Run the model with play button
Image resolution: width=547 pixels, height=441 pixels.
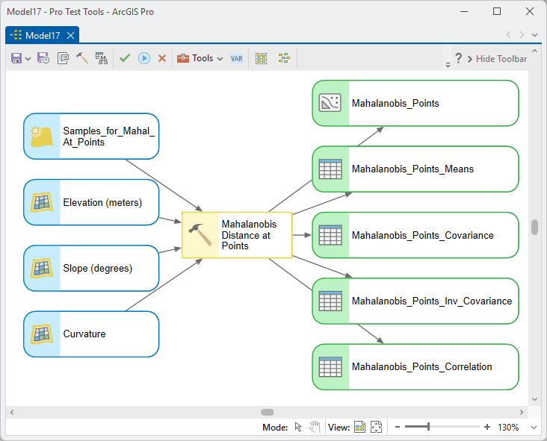[144, 58]
